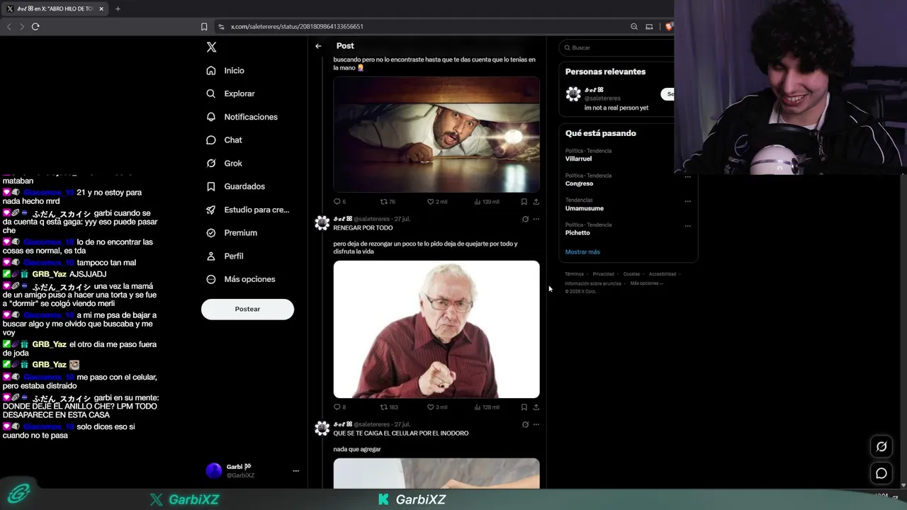The image size is (907, 510).
Task: Reply to the RENEGAR POR TODO post
Action: [339, 407]
